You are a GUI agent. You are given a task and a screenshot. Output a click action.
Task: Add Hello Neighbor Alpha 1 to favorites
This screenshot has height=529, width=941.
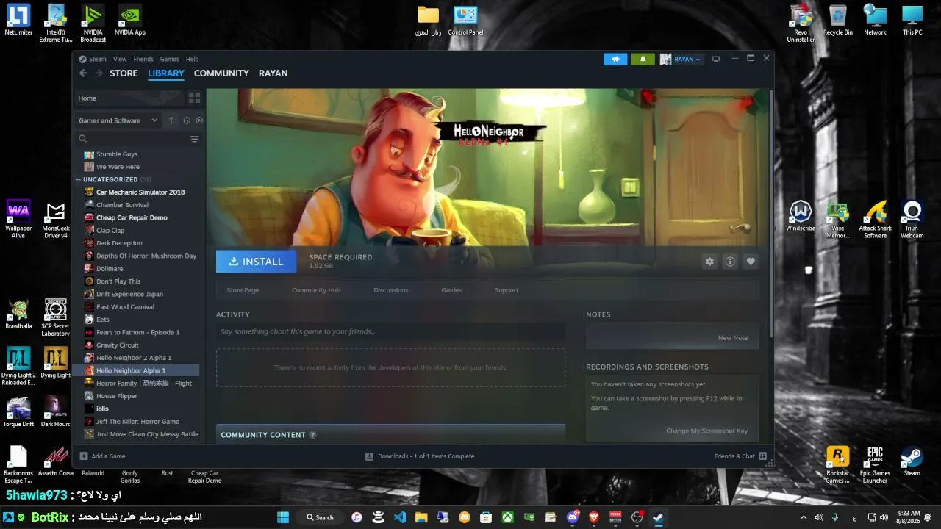(751, 262)
